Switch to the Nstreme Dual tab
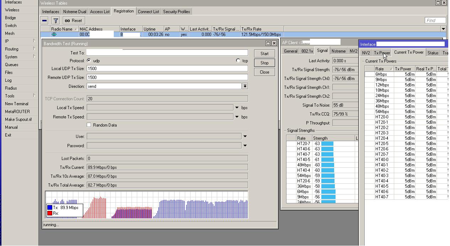This screenshot has height=246, width=450. pyautogui.click(x=75, y=12)
